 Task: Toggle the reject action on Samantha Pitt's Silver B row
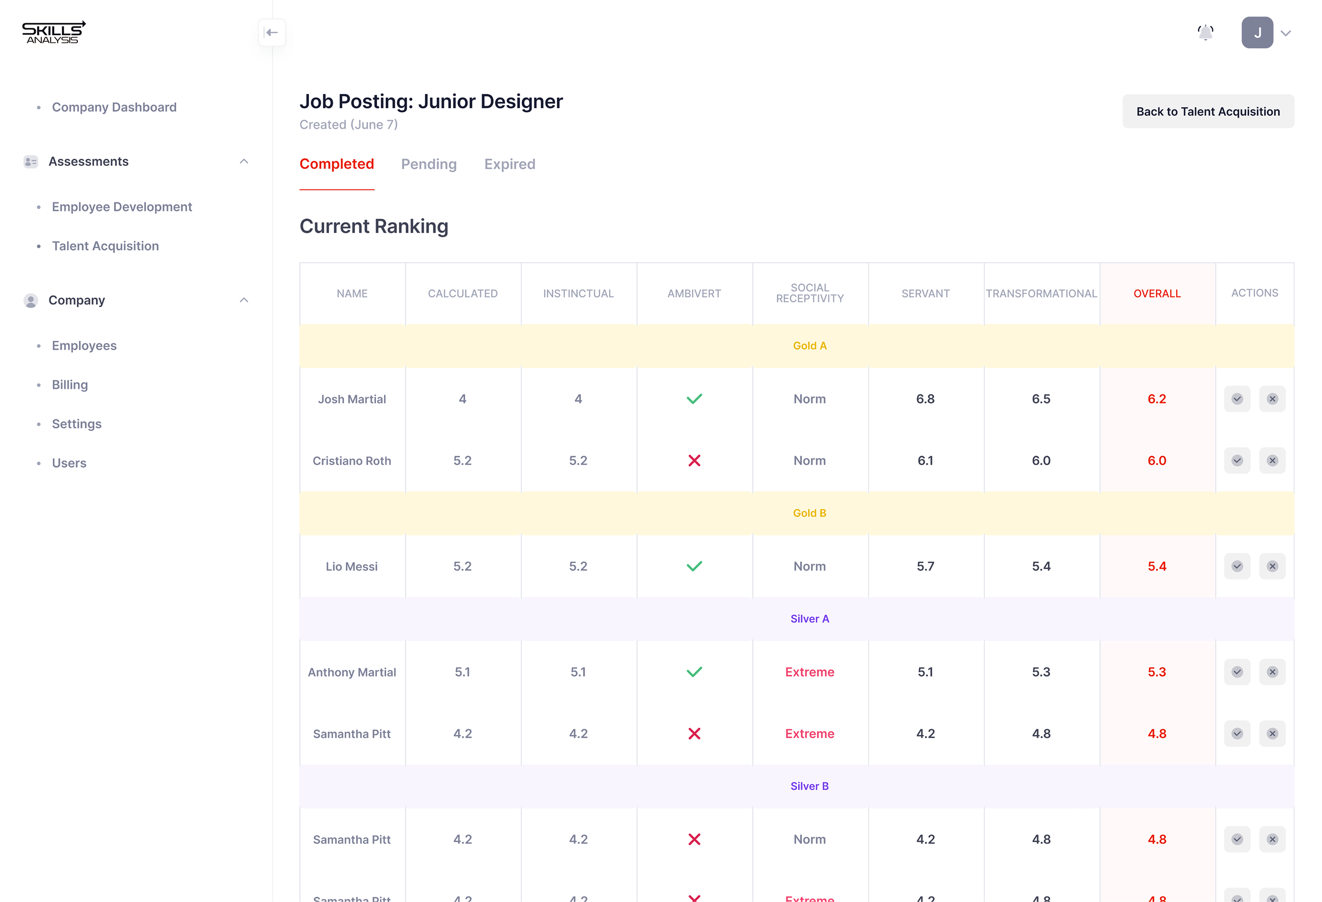1273,839
